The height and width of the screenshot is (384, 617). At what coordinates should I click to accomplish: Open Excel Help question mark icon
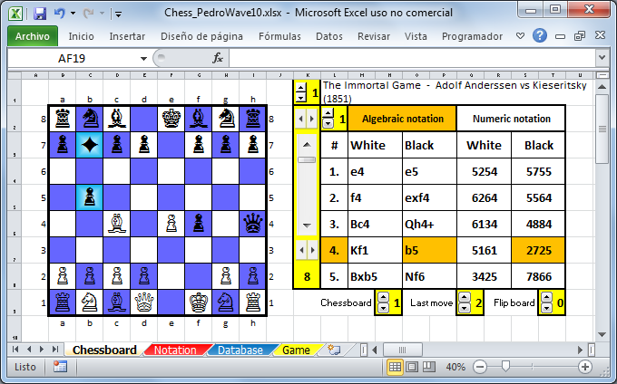(540, 35)
